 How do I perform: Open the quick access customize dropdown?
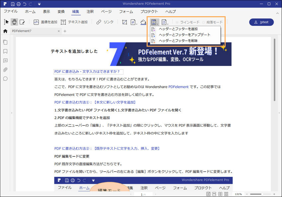coord(39,4)
